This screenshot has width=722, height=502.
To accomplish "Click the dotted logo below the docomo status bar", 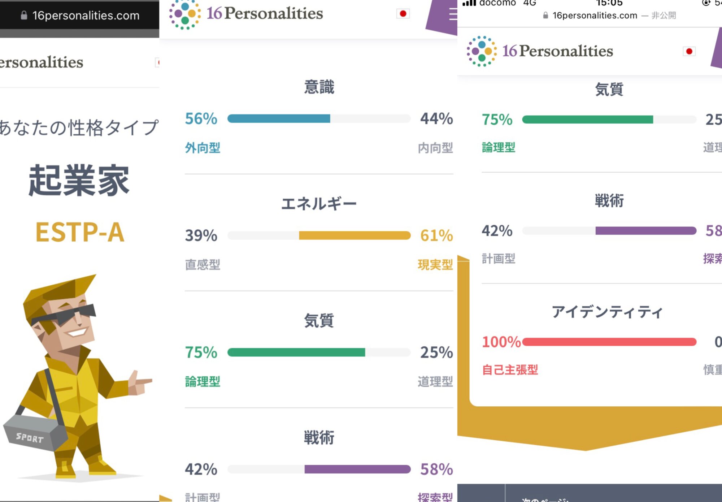I will tap(481, 51).
